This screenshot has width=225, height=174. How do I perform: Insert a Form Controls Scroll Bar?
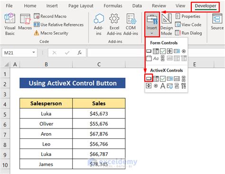pyautogui.click(x=163, y=58)
